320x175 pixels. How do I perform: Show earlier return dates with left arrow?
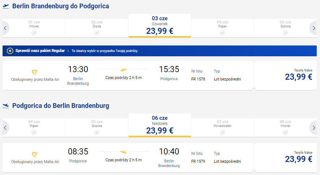point(5,128)
